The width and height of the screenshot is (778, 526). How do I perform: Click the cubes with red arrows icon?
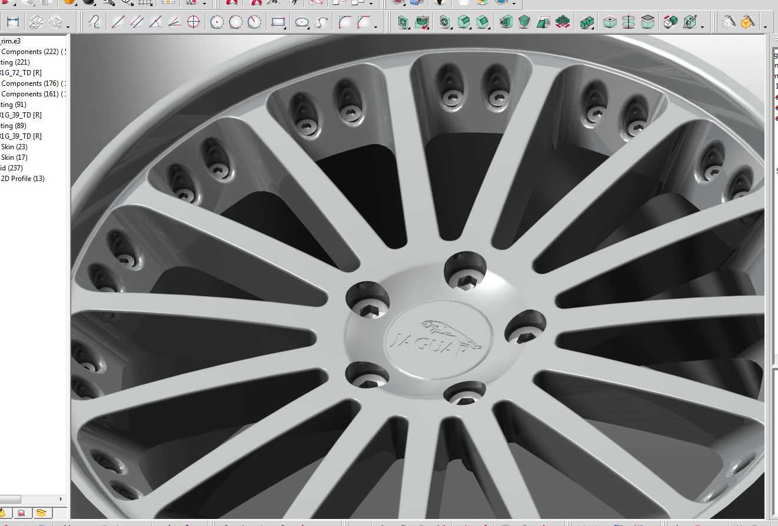click(670, 23)
